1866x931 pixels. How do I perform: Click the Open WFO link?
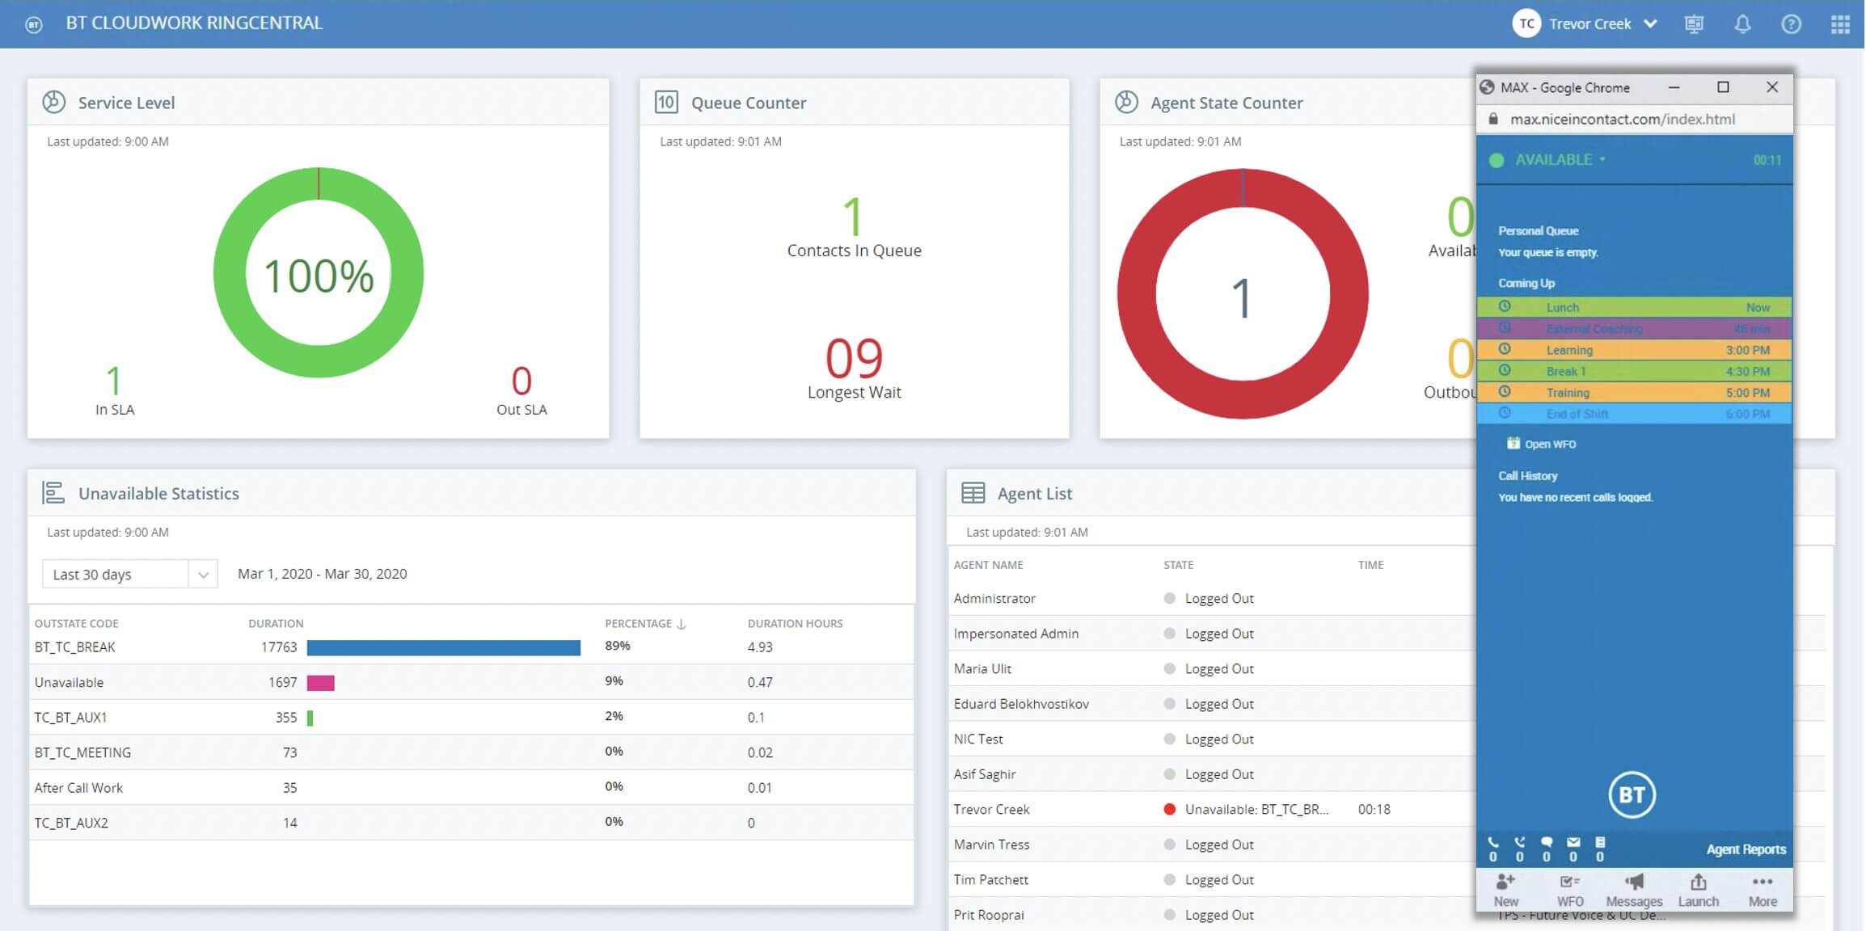(1548, 444)
